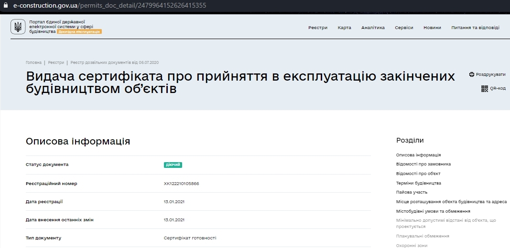Click the діючий status badge

click(x=173, y=165)
